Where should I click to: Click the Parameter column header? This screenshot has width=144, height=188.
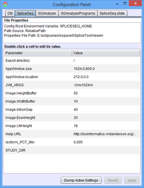tap(38, 53)
